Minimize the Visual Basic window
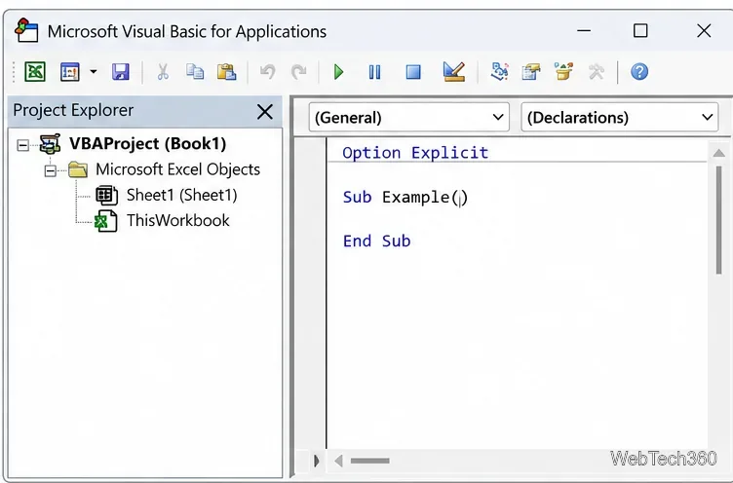 (x=584, y=31)
